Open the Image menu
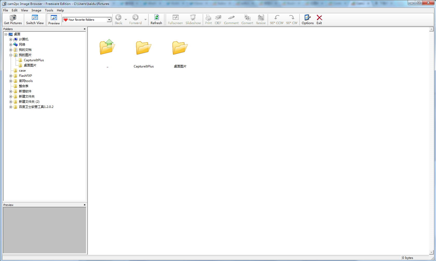 [36, 10]
